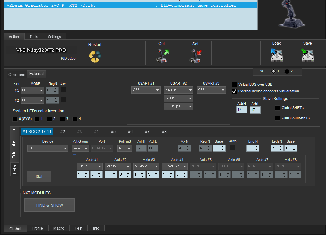Select the vertical LEDs tab
Viewport: 326px width, 235px height.
(x=15, y=169)
